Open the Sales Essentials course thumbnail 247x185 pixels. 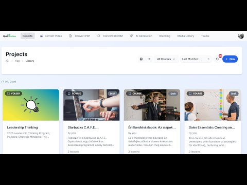(213, 105)
